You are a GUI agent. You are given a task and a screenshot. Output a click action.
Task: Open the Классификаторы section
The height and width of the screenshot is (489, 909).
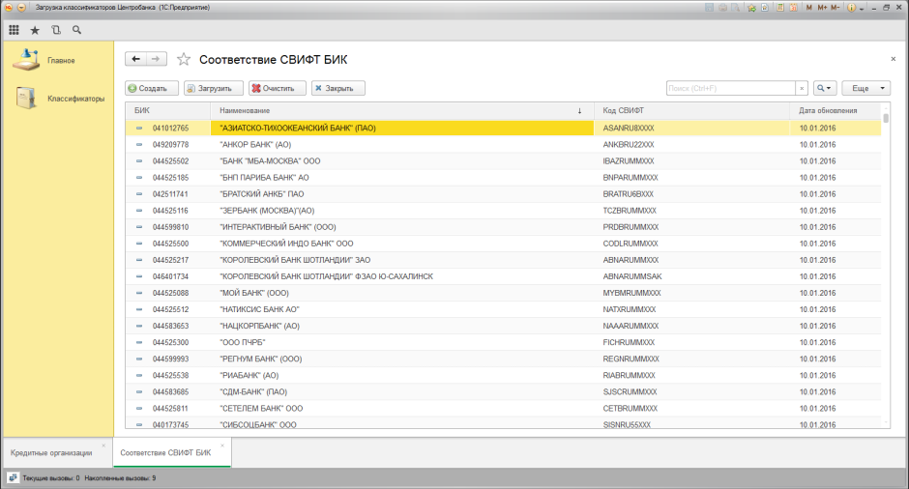pos(60,99)
